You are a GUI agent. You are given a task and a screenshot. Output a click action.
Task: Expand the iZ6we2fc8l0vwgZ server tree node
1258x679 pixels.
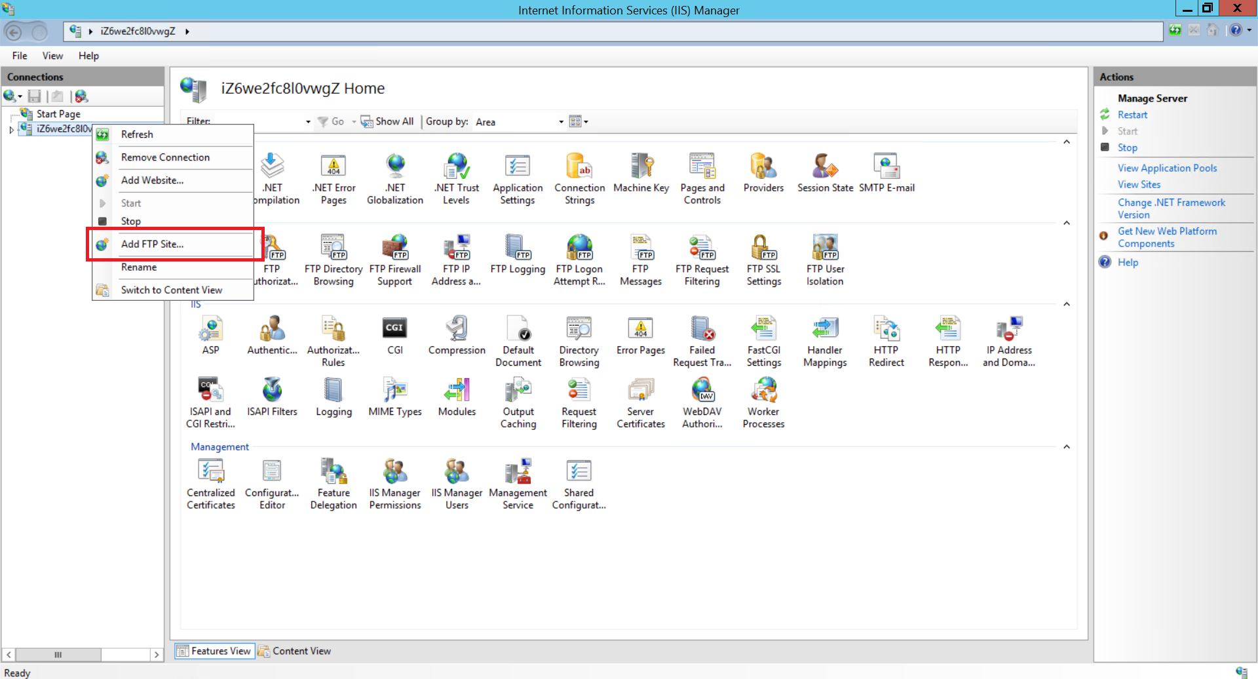coord(11,130)
